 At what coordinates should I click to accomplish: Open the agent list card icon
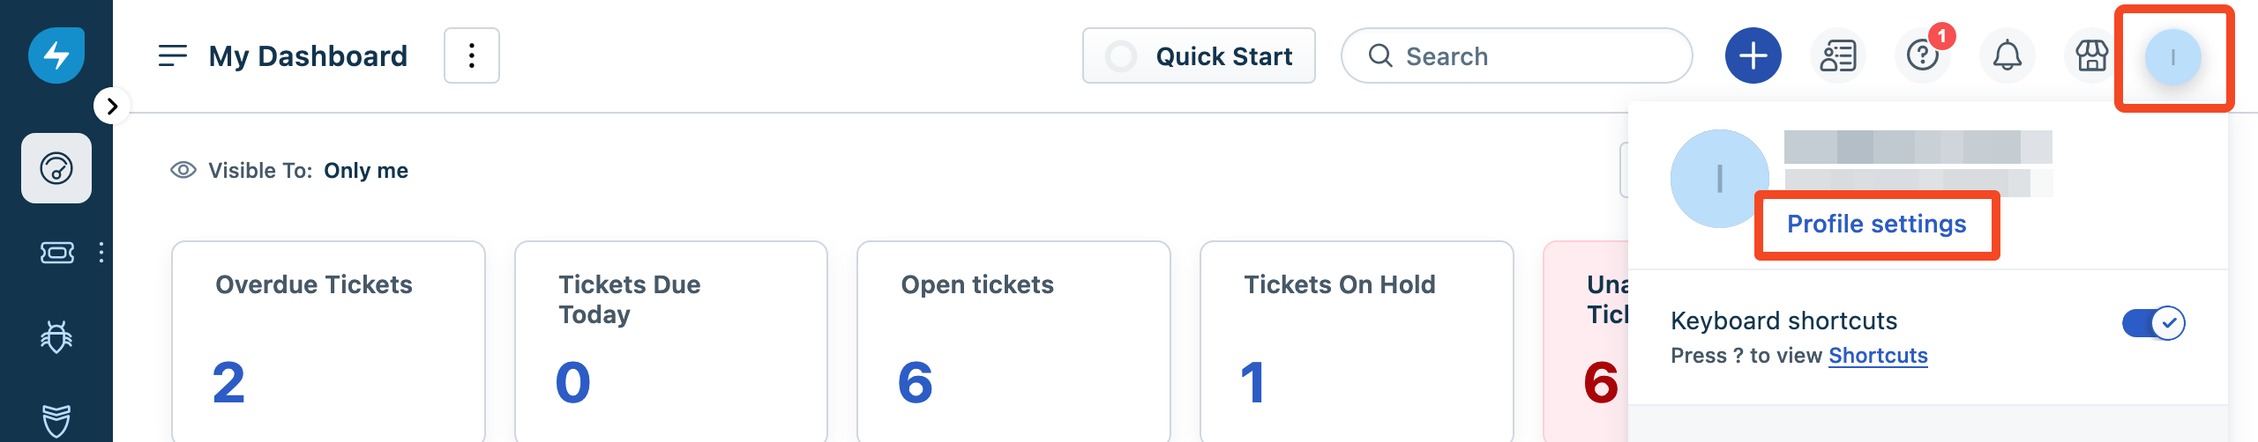point(1838,55)
